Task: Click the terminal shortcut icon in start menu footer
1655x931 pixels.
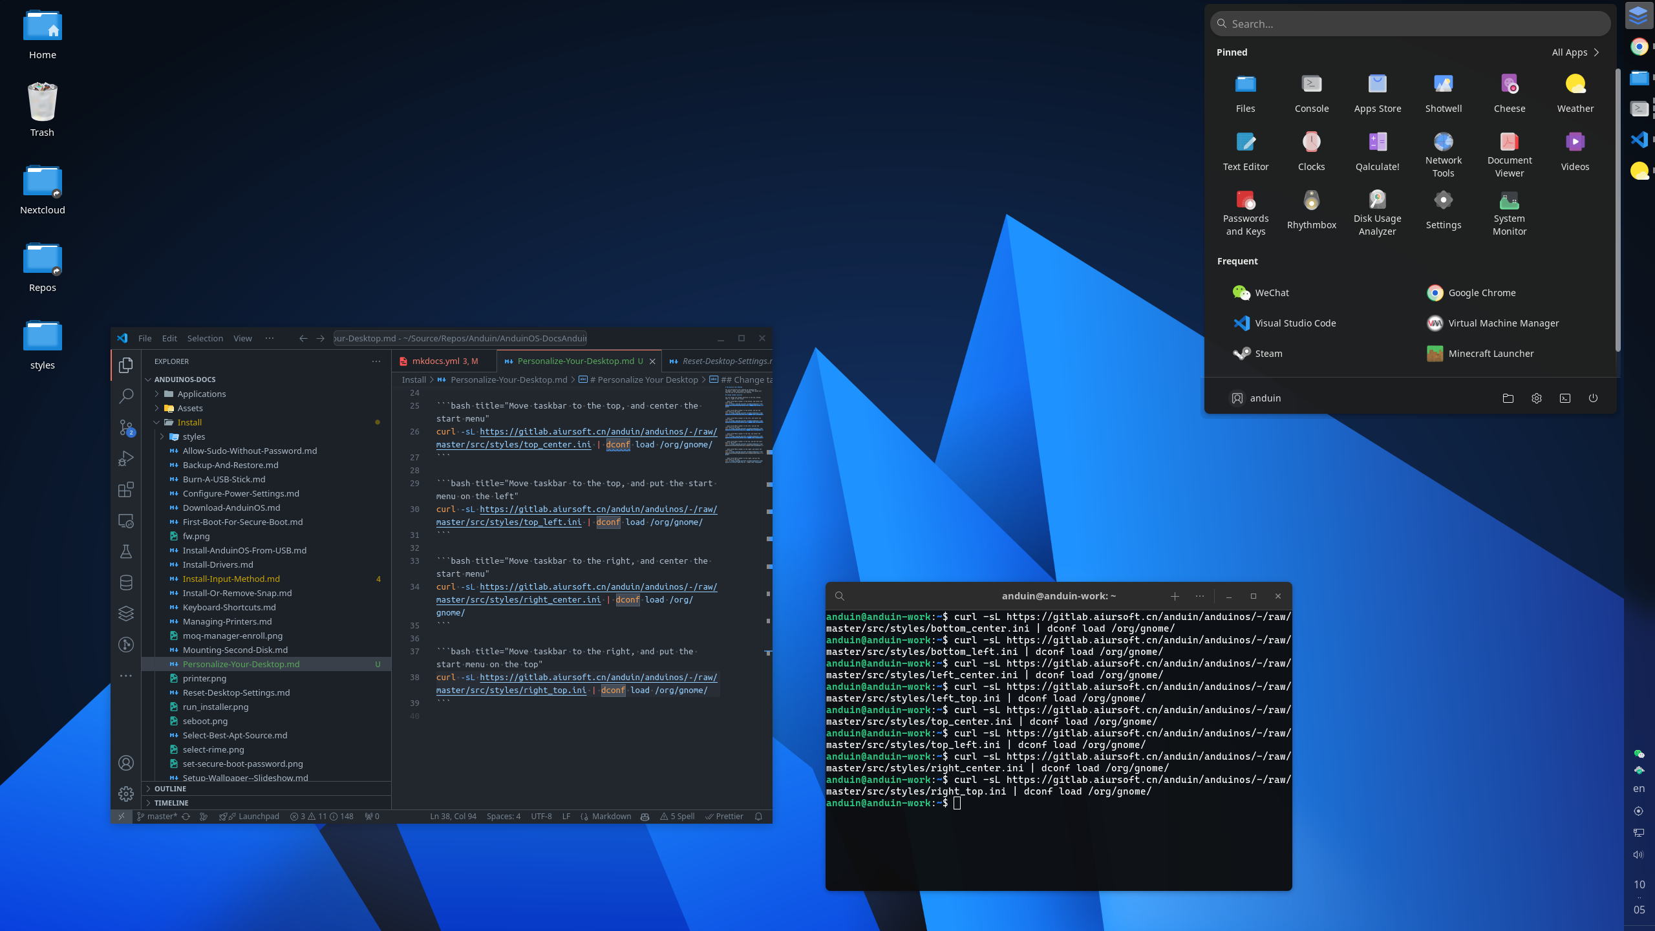Action: (1565, 398)
